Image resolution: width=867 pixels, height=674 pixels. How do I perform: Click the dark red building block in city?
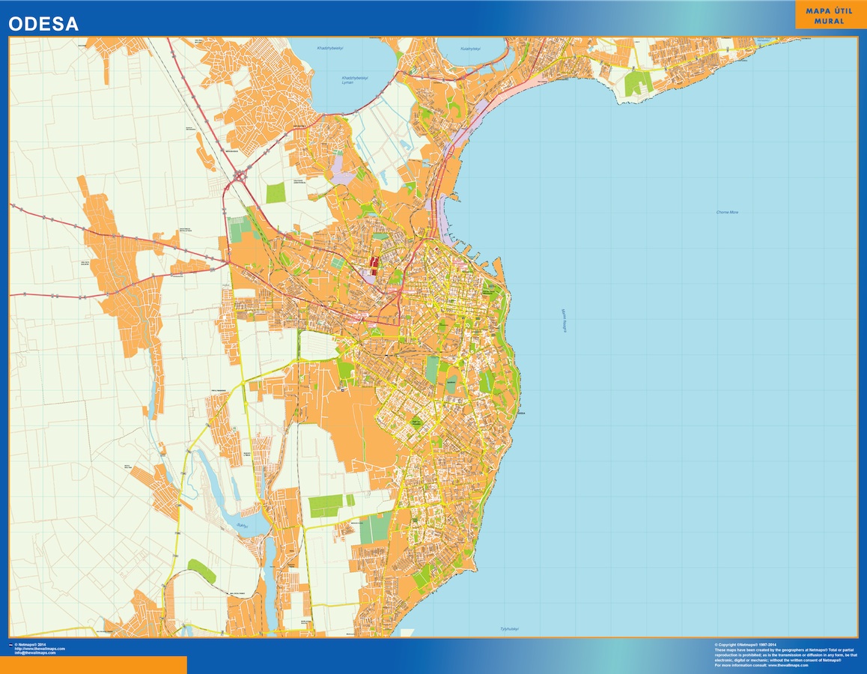[x=373, y=261]
